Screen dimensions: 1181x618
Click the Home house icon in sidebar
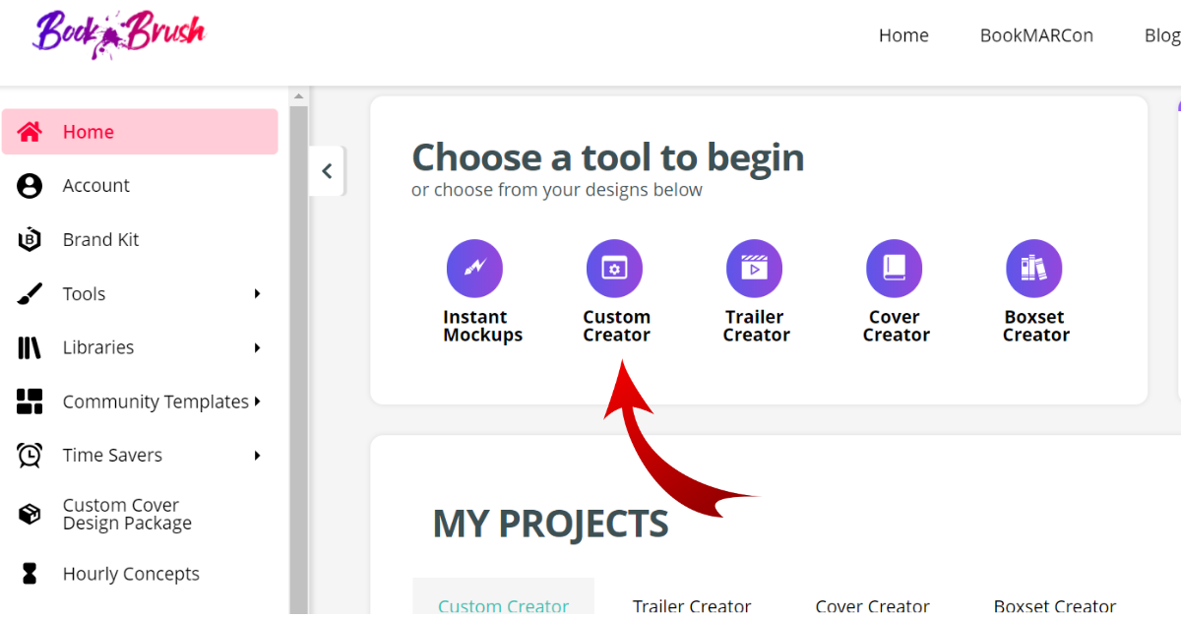click(x=30, y=132)
